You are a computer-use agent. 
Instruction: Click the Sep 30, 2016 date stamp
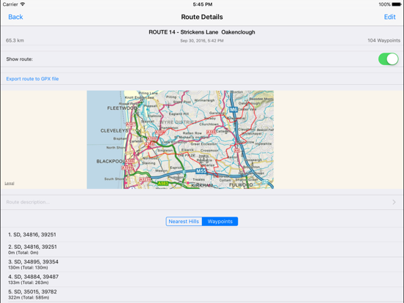coord(202,41)
